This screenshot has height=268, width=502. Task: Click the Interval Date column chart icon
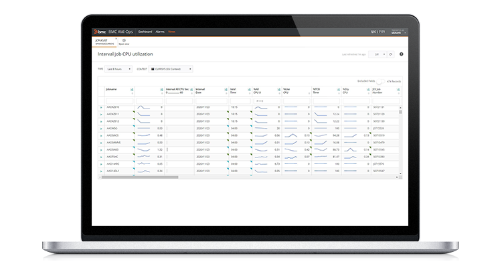(226, 88)
